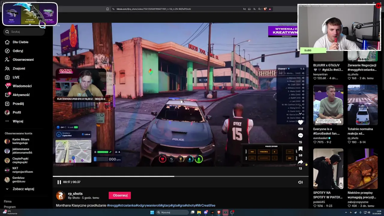The height and width of the screenshot is (216, 384).
Task: Click the browser address bar URL
Action: pyautogui.click(x=154, y=9)
